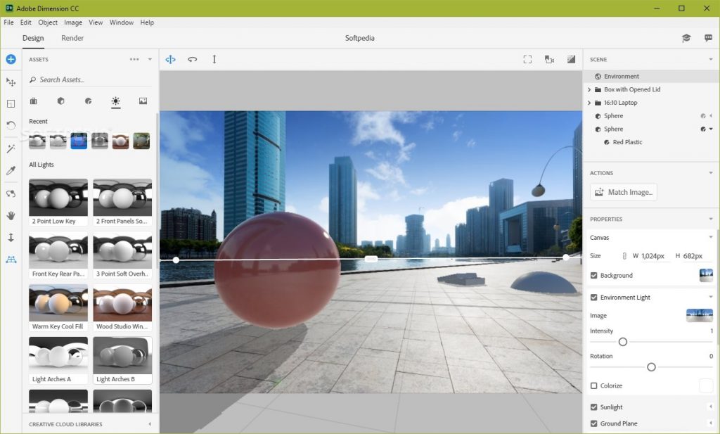Click the Intensity slider handle
This screenshot has height=434, width=720.
(622, 342)
